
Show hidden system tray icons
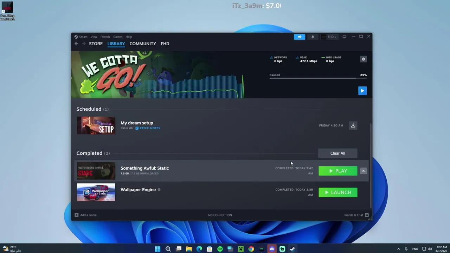coord(398,249)
